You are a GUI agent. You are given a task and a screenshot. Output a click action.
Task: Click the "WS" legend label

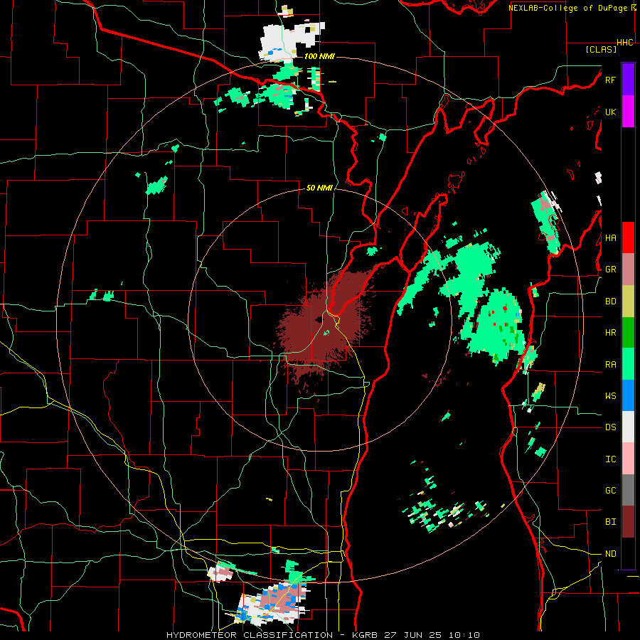[610, 396]
